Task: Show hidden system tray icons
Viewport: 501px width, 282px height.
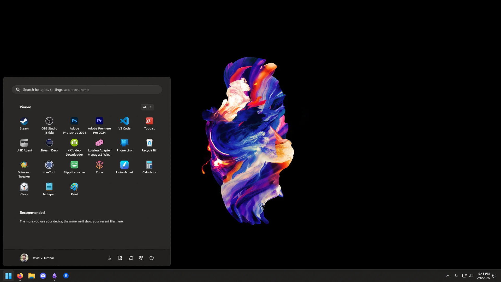Action: [448, 275]
